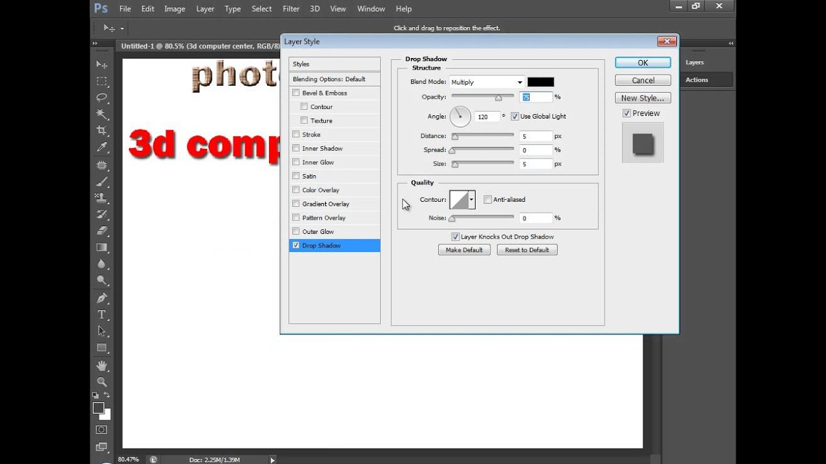This screenshot has height=464, width=826.
Task: Open the Filter menu
Action: click(291, 9)
